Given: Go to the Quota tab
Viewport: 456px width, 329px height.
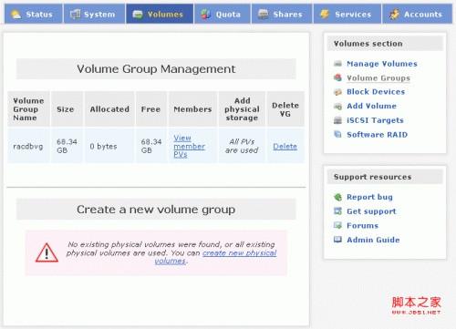Looking at the screenshot, I should [x=223, y=14].
